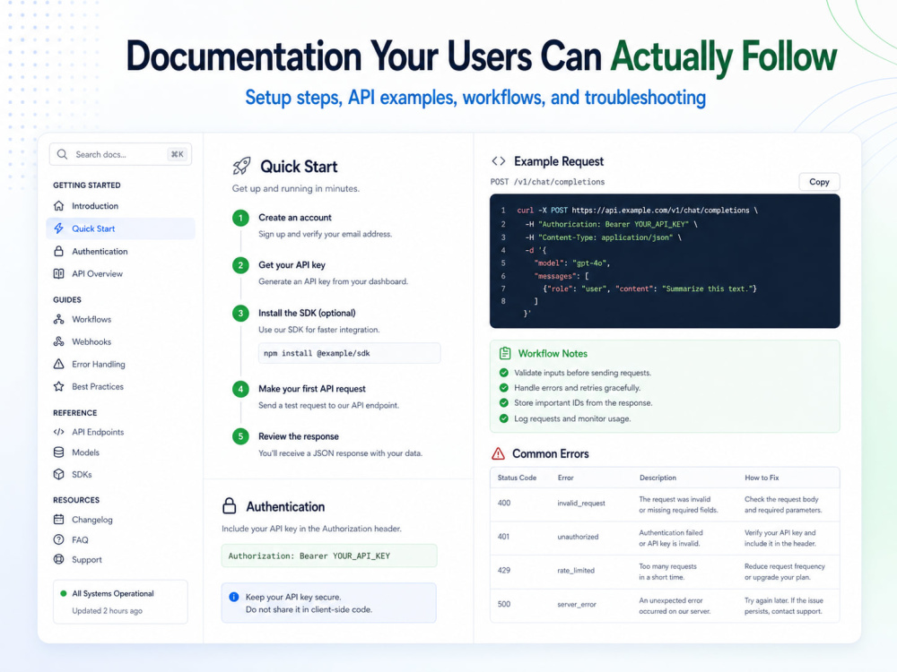Click the clipboard icon beside Workflow Notes

point(504,353)
